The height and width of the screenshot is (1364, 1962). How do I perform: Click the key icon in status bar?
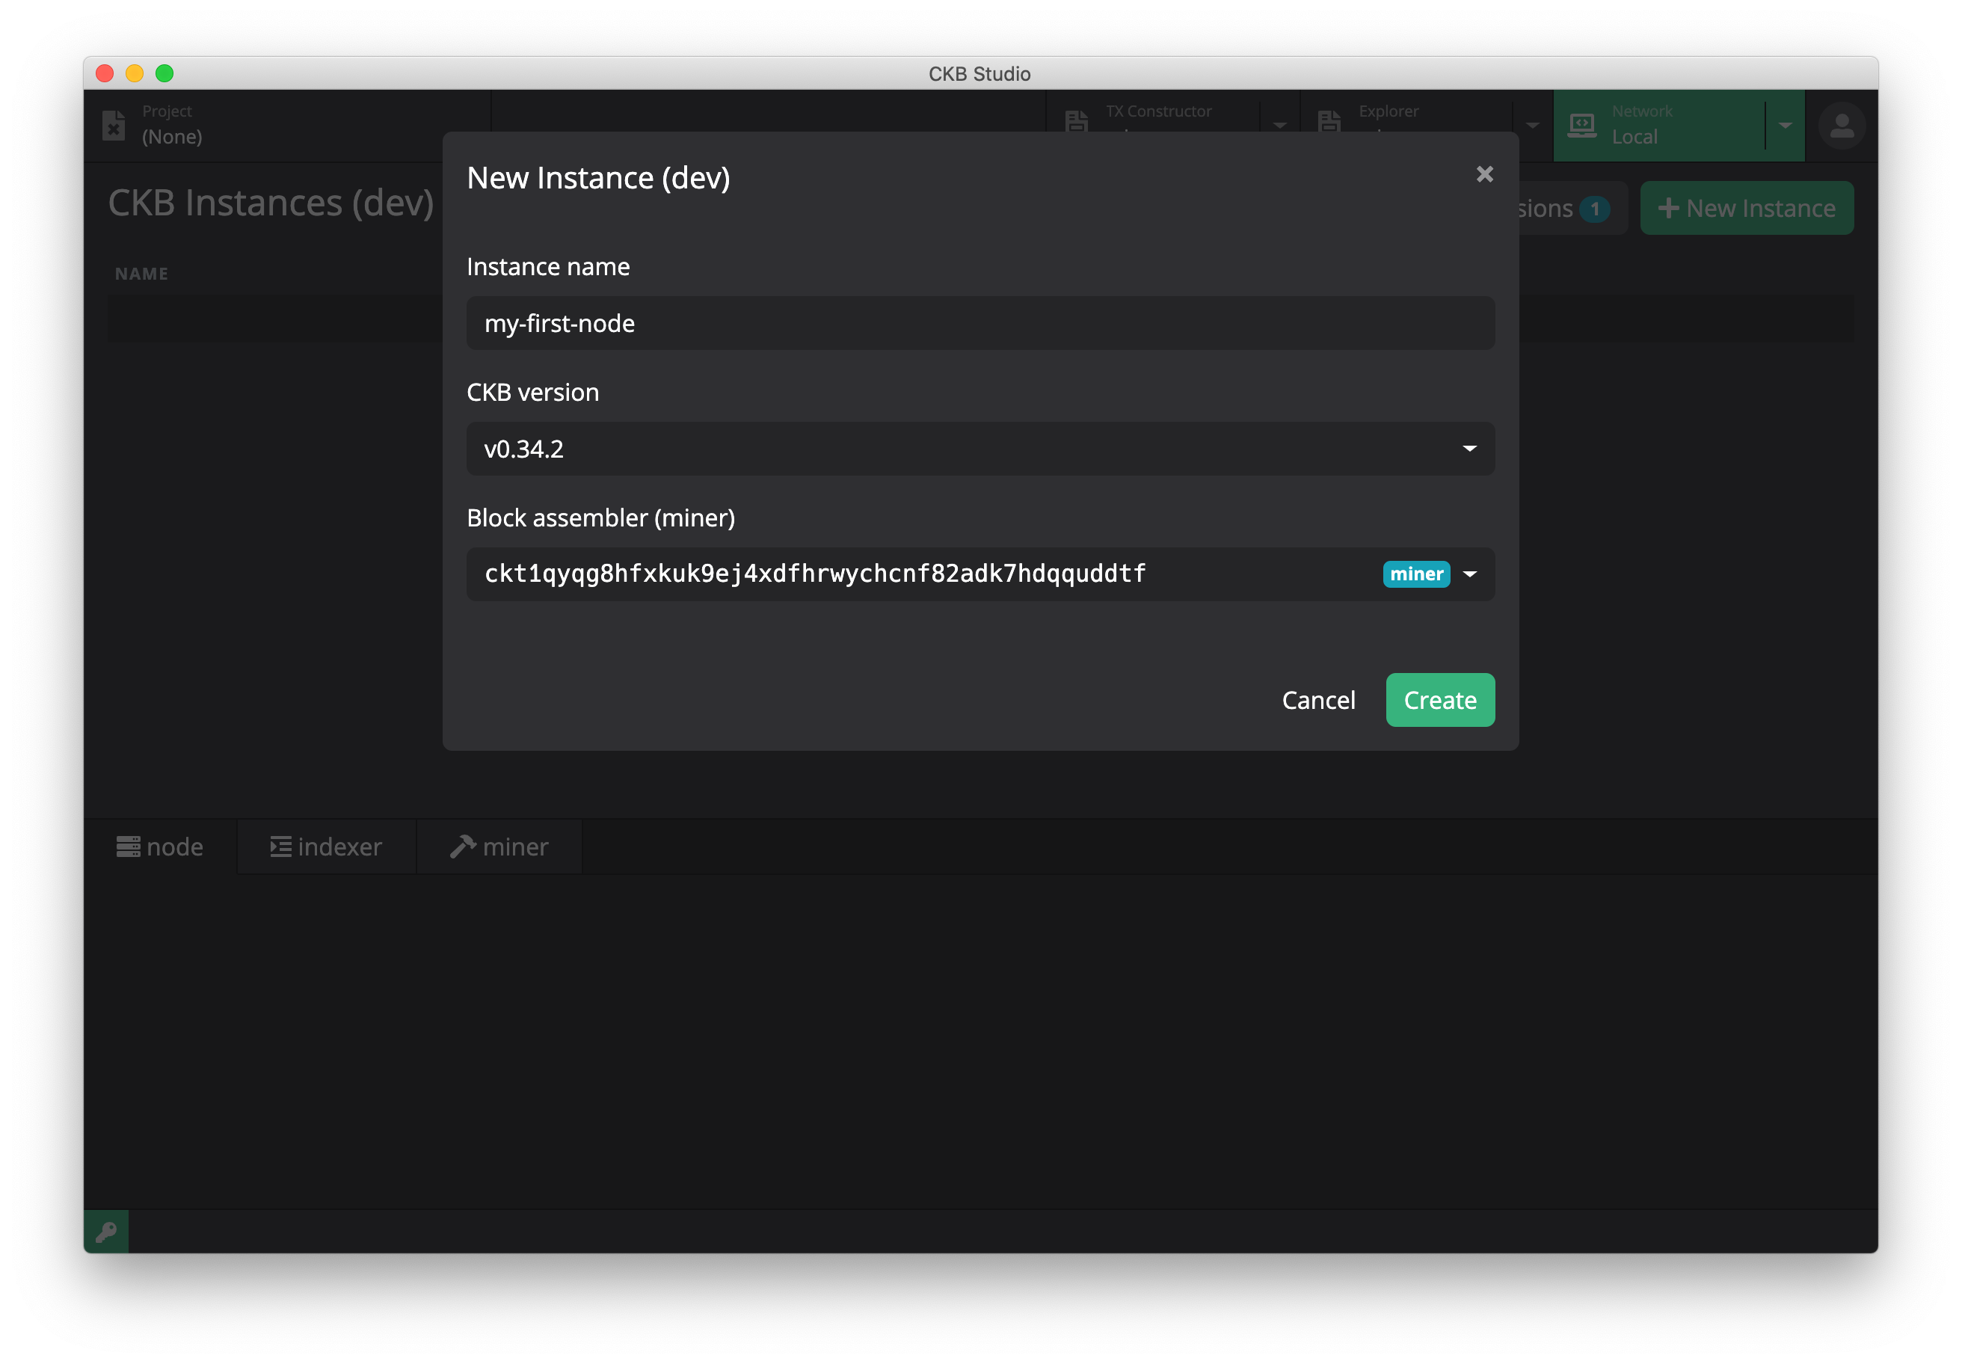[106, 1232]
